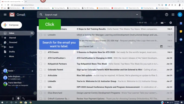
Task: Select the LinkedIn Welcome email checkbox
Action: click(x=41, y=81)
